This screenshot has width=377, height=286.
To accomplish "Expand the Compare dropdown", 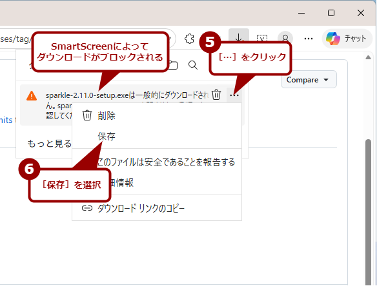I will click(309, 80).
